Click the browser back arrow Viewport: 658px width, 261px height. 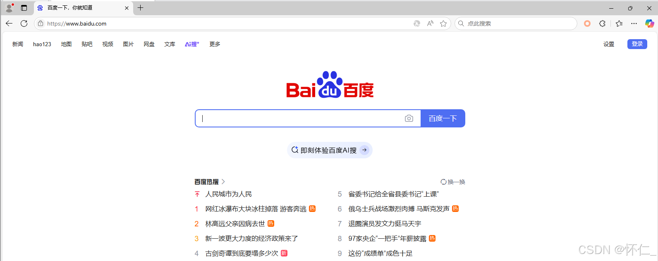tap(9, 24)
